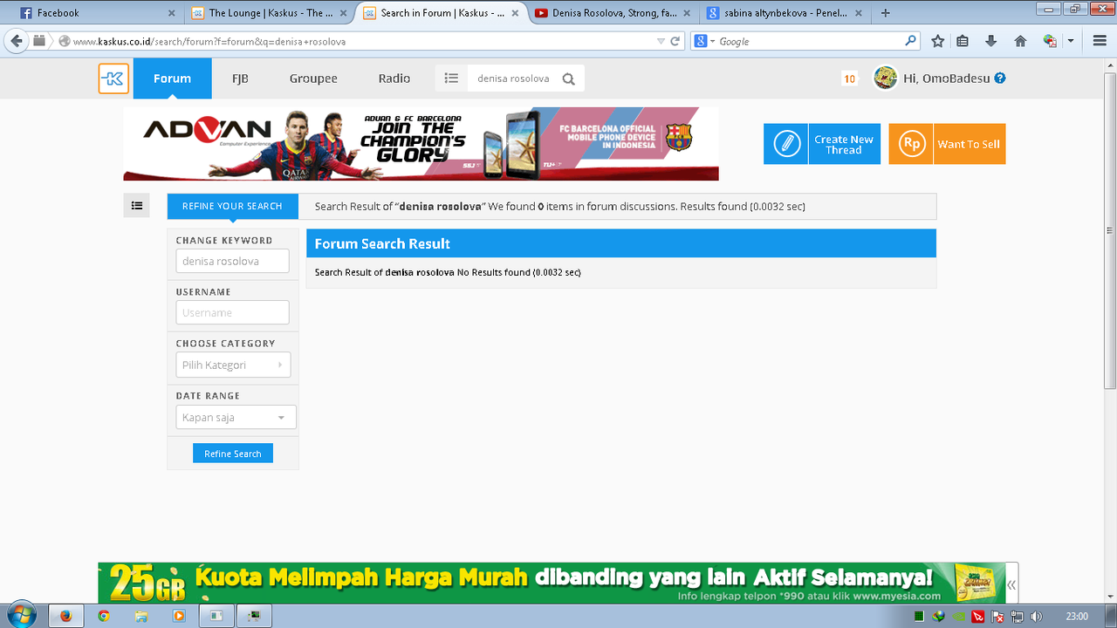Close The Lounge Kaskus tab
Viewport: 1117px width, 628px height.
[x=343, y=13]
